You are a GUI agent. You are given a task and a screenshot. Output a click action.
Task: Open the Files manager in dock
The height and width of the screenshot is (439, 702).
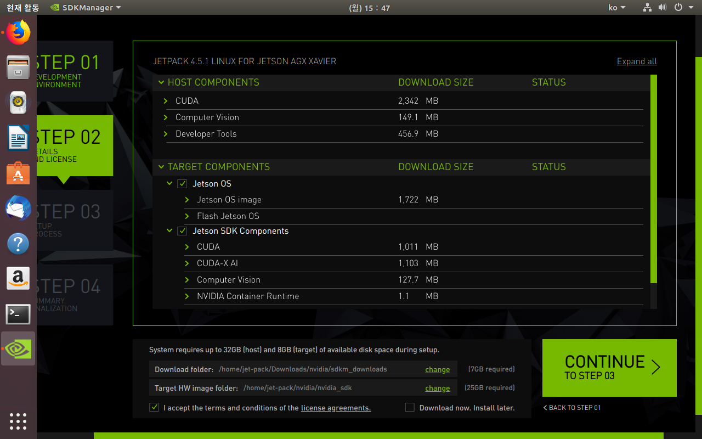[18, 67]
